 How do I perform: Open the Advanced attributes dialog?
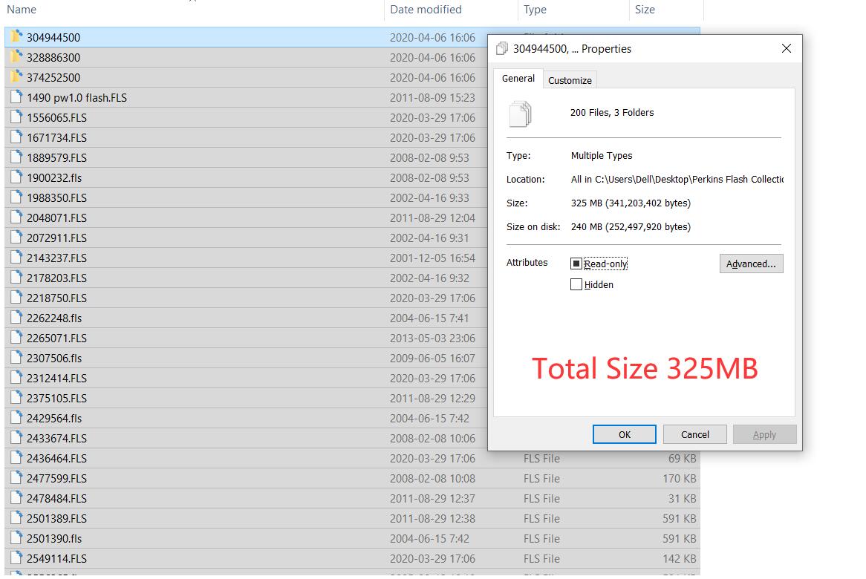(x=751, y=264)
